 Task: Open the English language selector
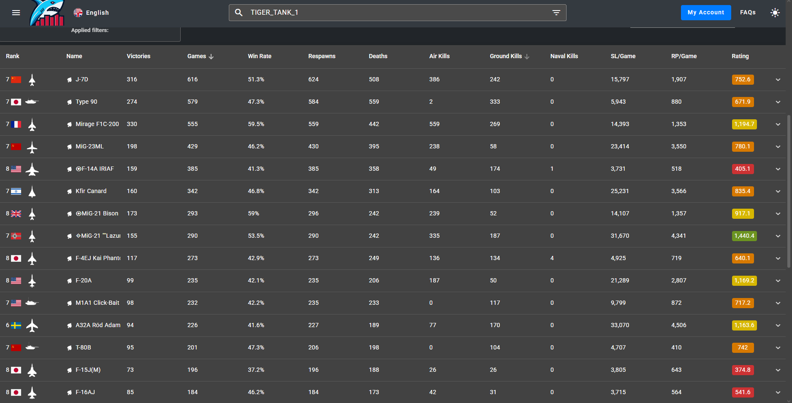point(91,13)
